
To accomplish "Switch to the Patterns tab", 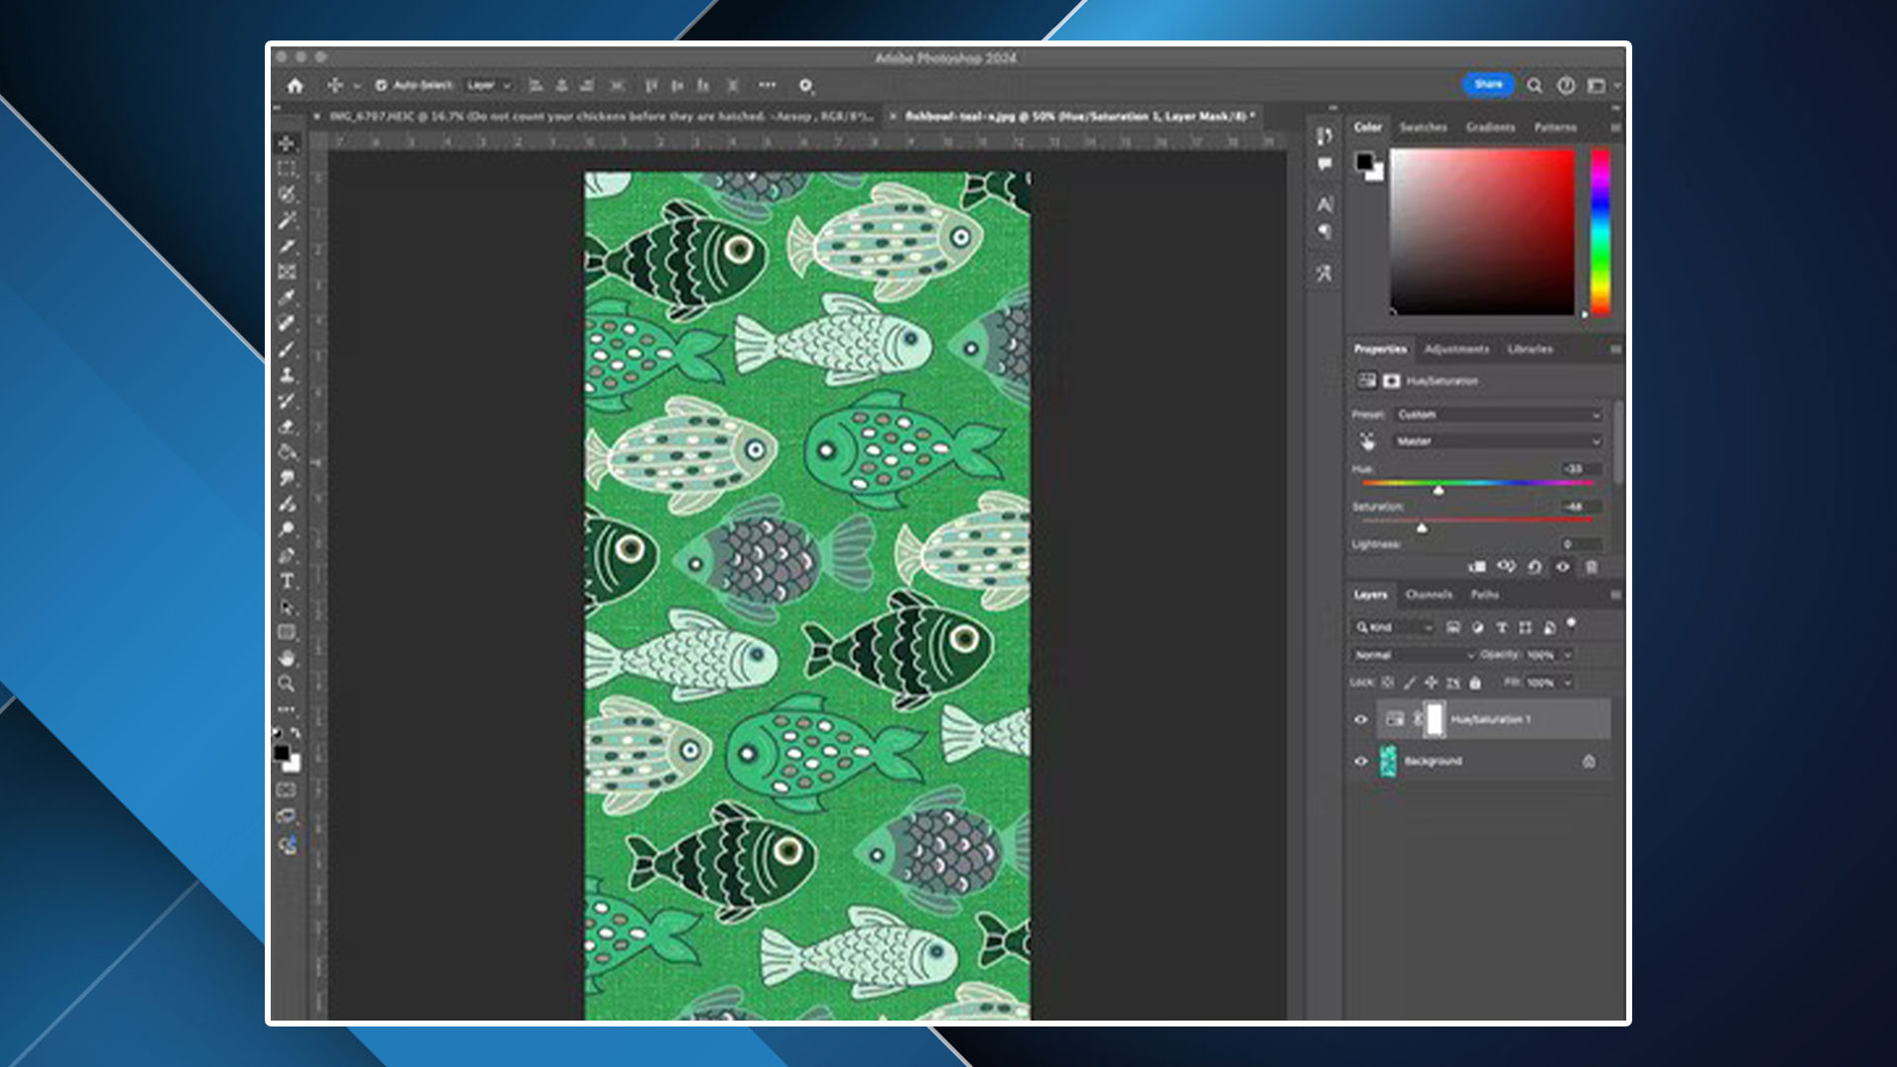I will click(1555, 127).
